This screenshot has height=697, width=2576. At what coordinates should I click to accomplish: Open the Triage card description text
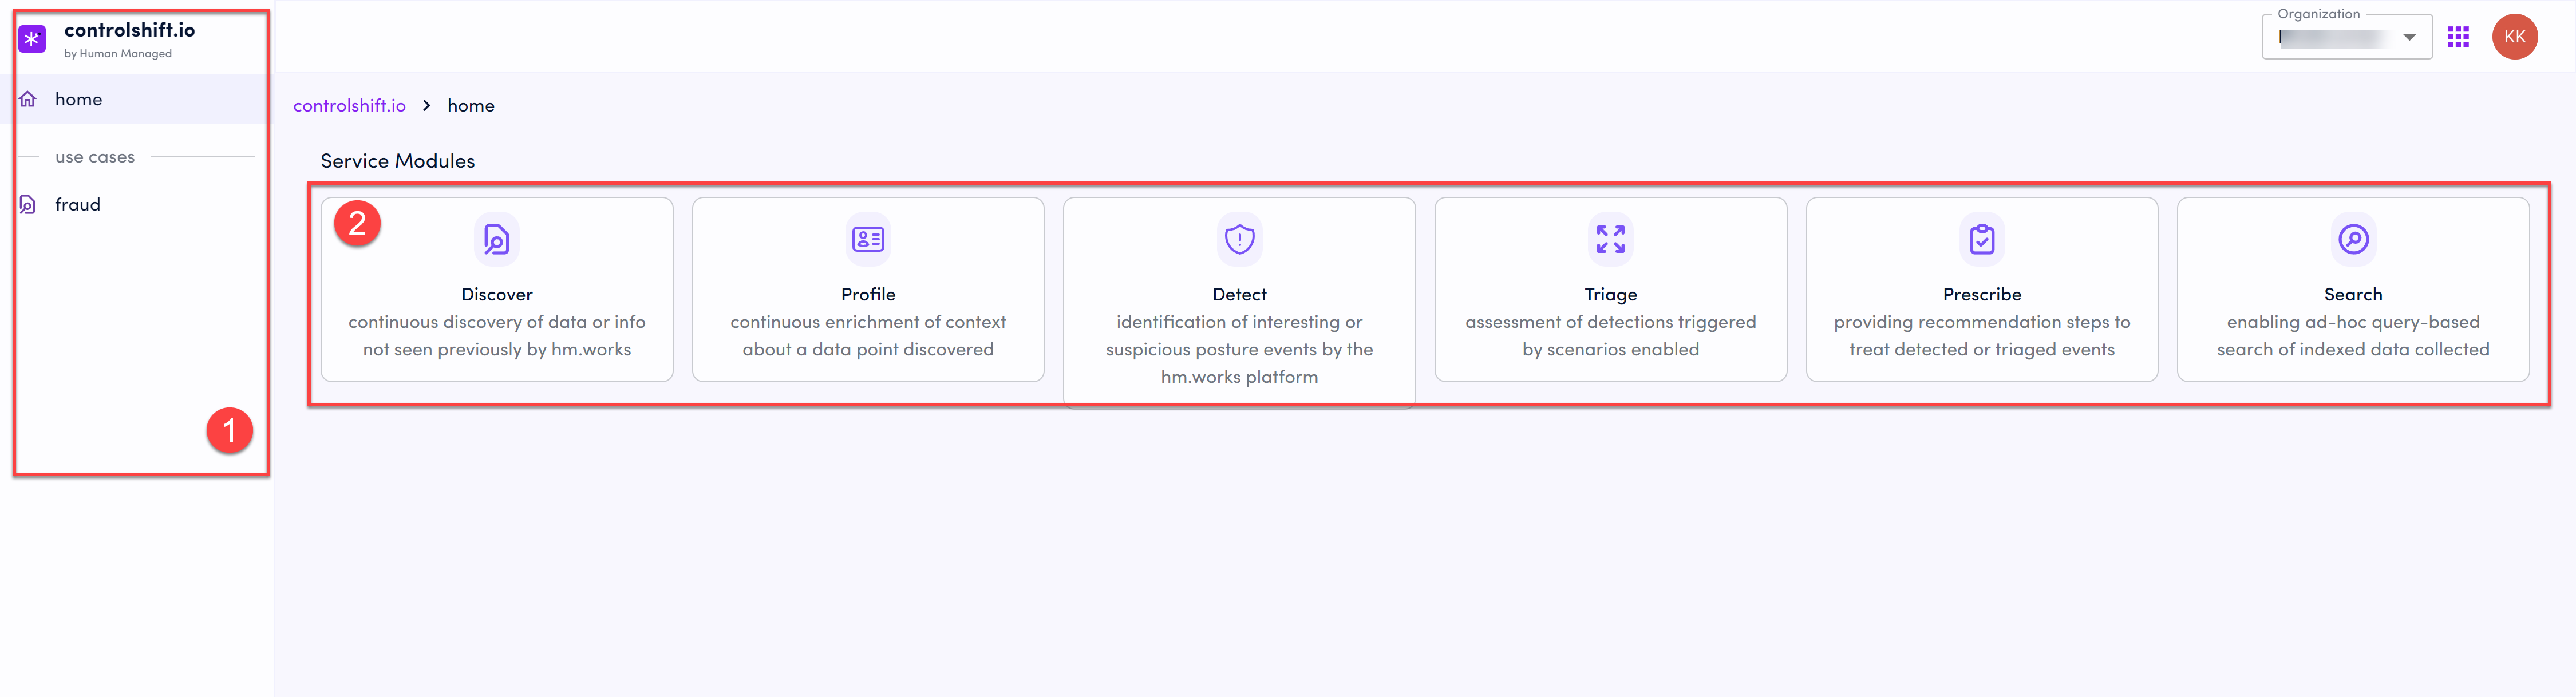[1610, 335]
